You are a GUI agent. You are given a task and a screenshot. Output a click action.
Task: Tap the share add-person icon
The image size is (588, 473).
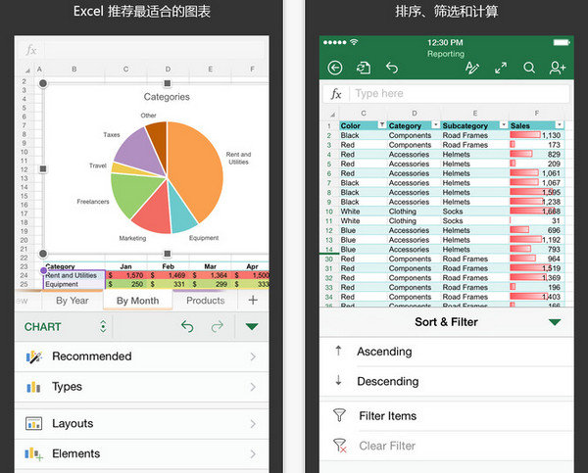(x=558, y=68)
